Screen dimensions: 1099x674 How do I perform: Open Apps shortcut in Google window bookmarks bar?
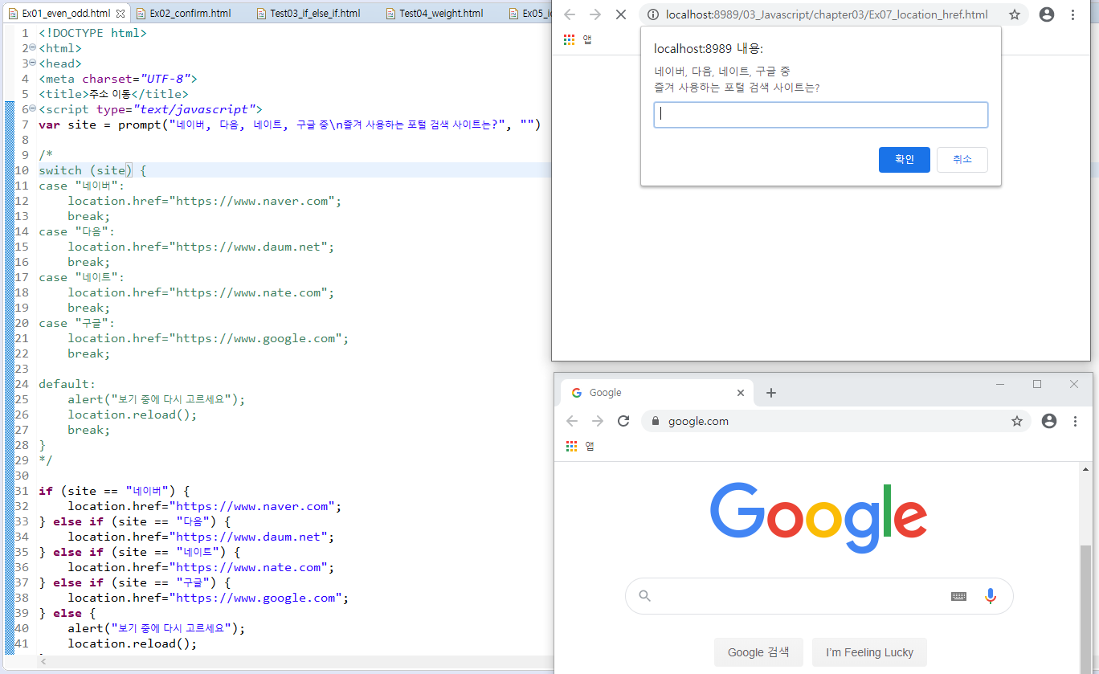(579, 446)
